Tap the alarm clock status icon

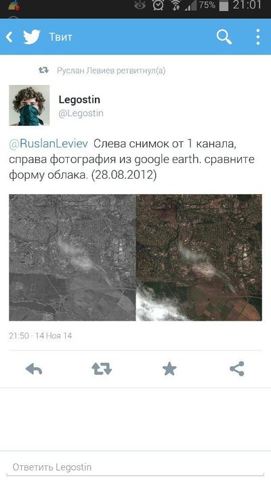pos(159,5)
